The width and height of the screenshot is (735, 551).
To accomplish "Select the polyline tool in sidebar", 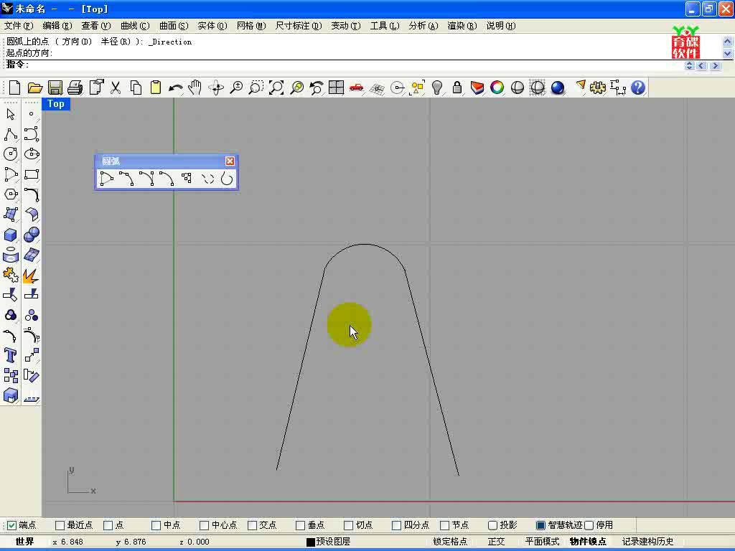I will [10, 134].
